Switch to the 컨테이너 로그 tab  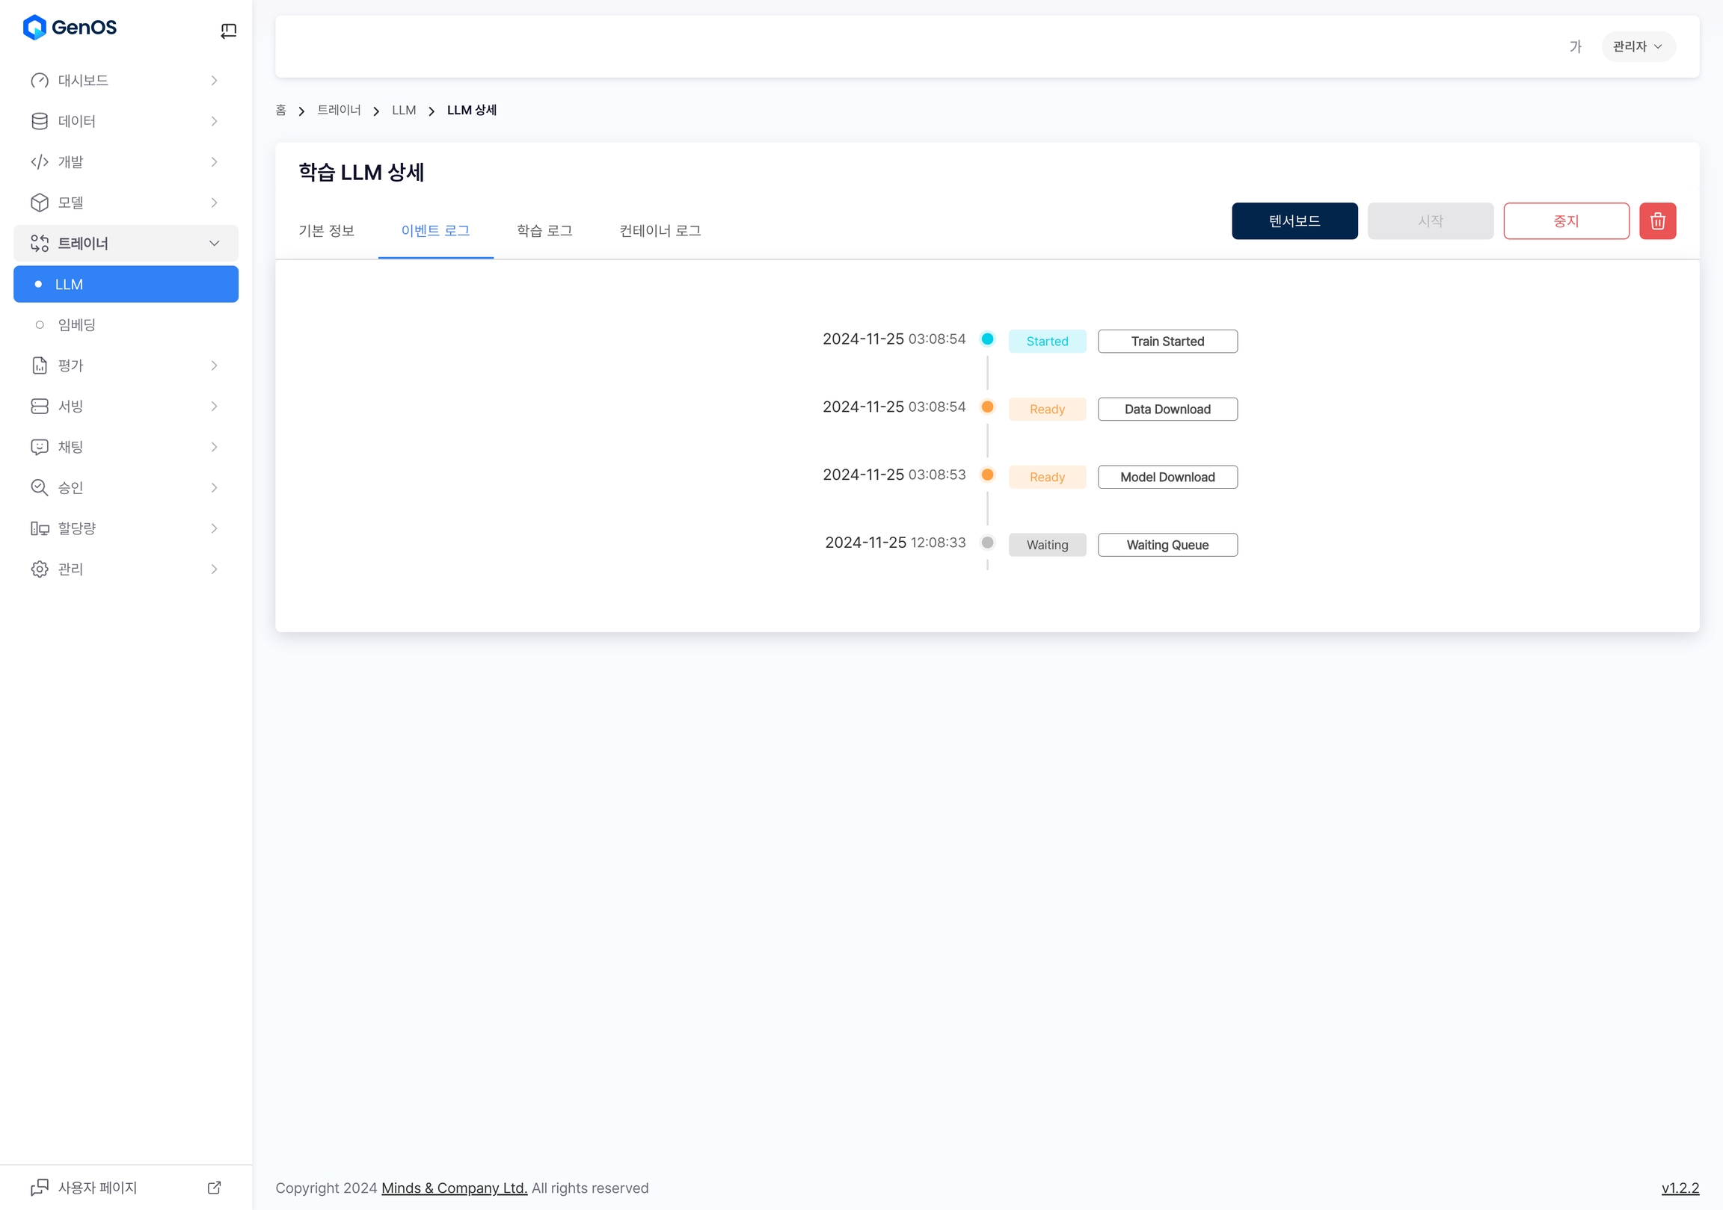pyautogui.click(x=660, y=231)
